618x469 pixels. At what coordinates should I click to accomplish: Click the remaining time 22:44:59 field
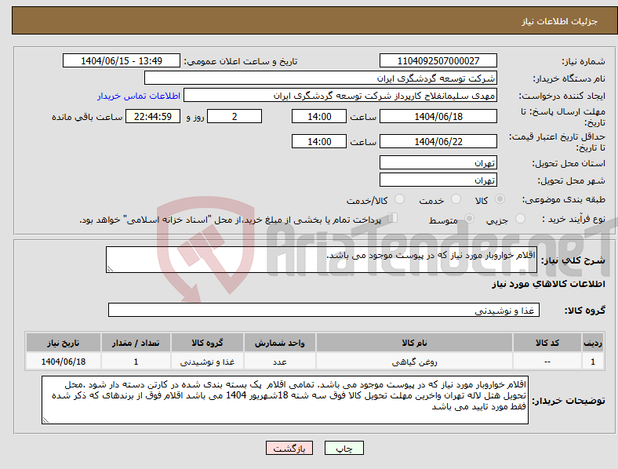[x=153, y=116]
